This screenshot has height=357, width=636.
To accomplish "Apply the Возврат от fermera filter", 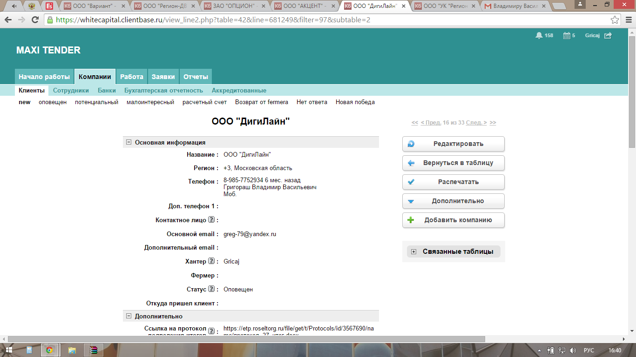I will (x=262, y=102).
